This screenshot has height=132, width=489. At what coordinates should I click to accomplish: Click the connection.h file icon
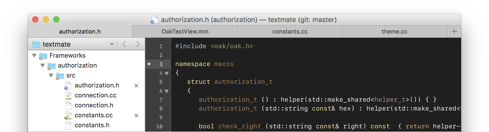(68, 106)
